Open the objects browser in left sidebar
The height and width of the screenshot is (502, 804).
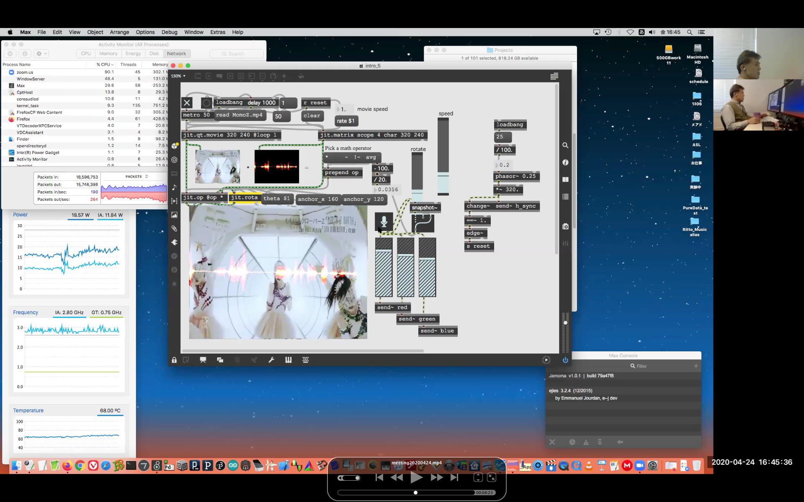click(x=175, y=146)
